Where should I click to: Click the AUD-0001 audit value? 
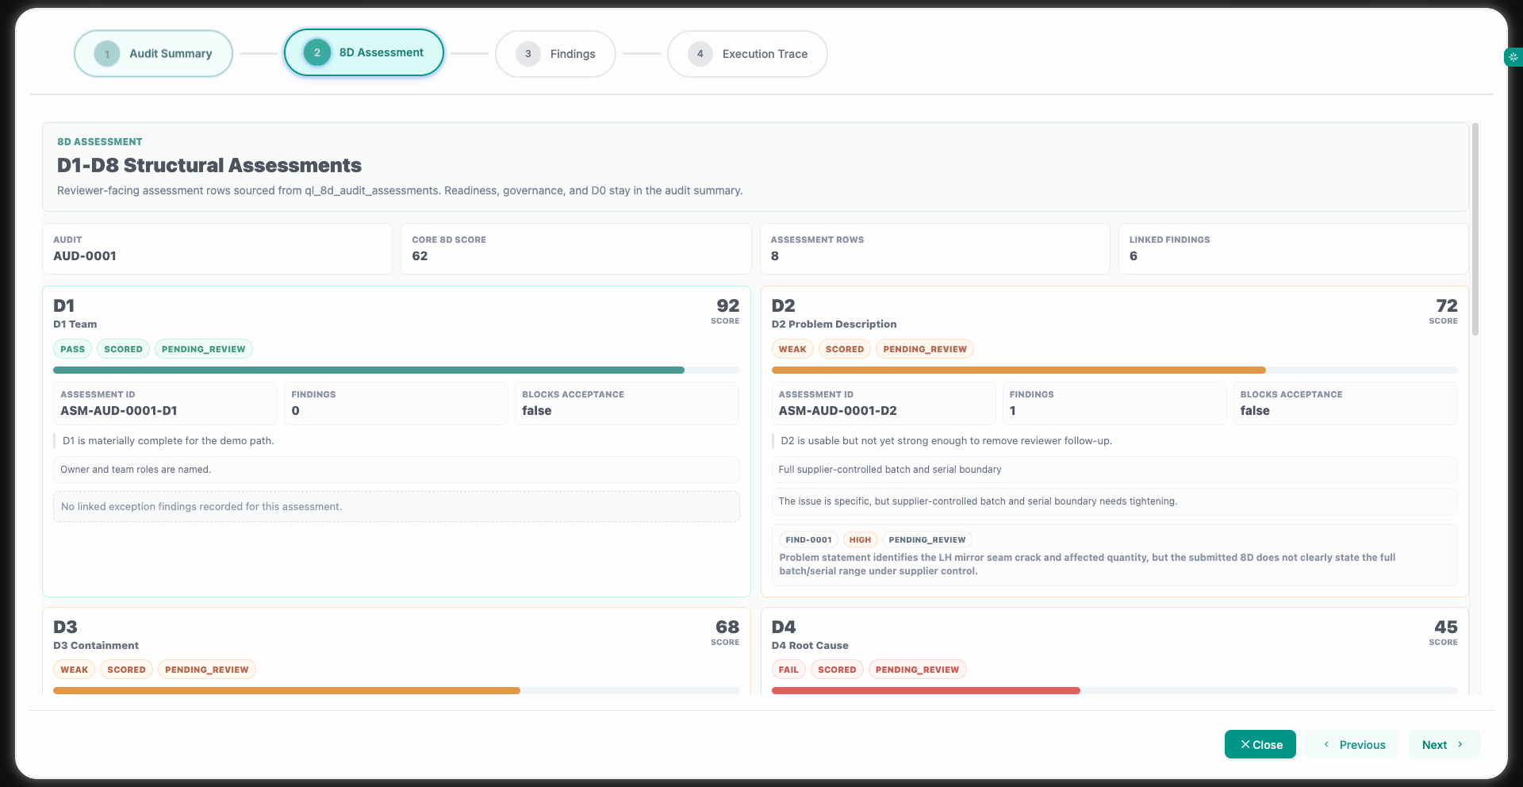coord(85,256)
